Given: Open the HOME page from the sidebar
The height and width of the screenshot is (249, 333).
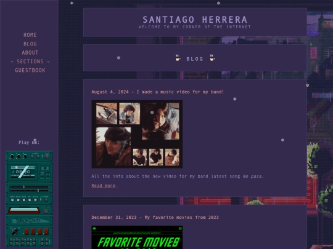Looking at the screenshot, I should (30, 35).
